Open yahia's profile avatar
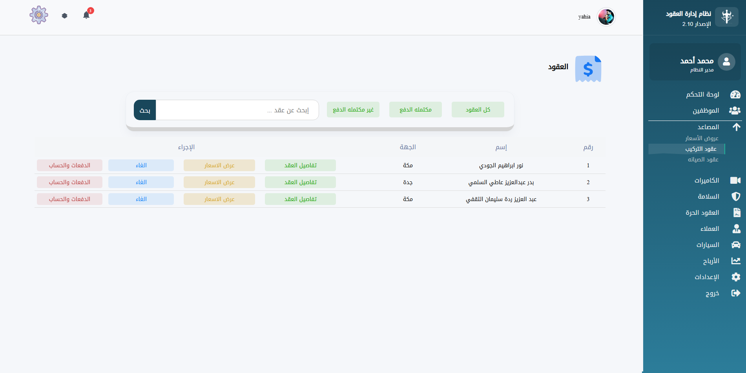The height and width of the screenshot is (373, 746). point(606,17)
